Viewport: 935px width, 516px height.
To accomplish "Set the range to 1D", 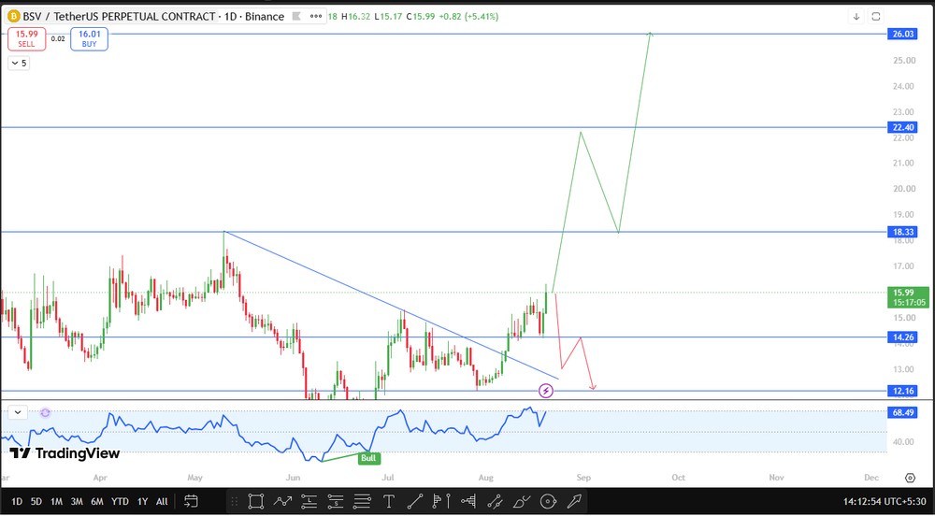I will click(x=17, y=502).
